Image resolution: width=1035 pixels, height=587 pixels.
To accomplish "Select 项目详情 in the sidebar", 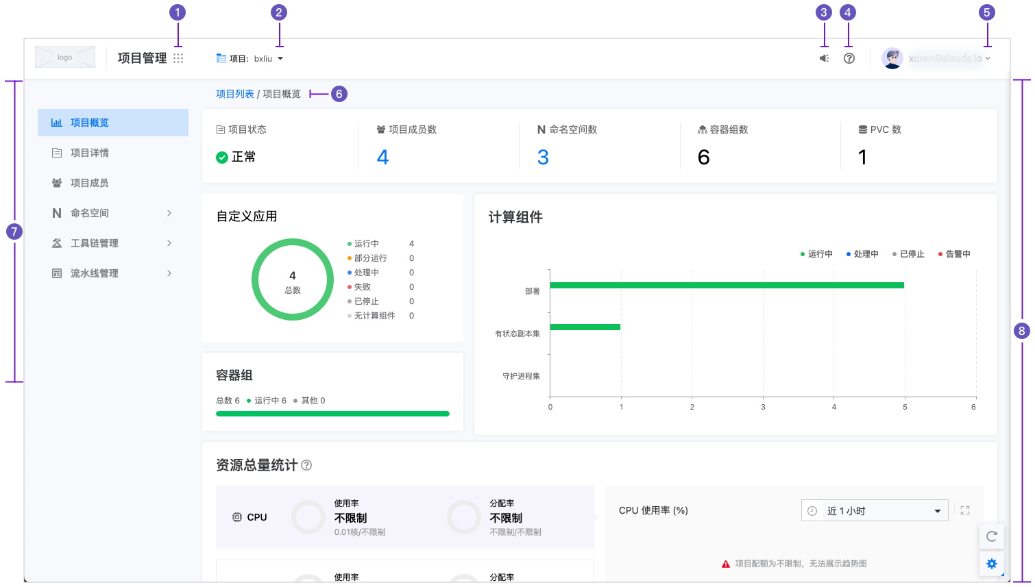I will click(90, 153).
